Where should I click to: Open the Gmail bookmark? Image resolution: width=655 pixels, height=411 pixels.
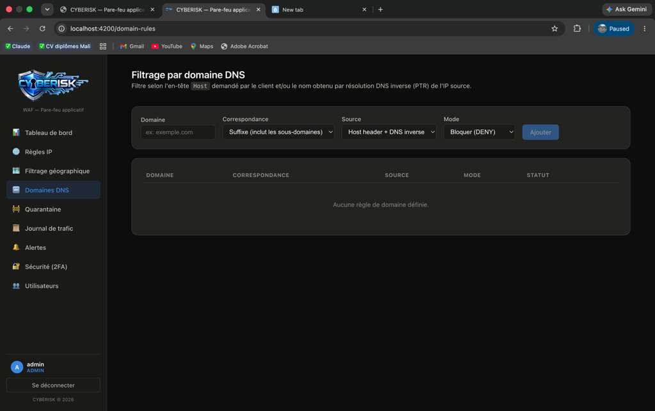[x=132, y=46]
